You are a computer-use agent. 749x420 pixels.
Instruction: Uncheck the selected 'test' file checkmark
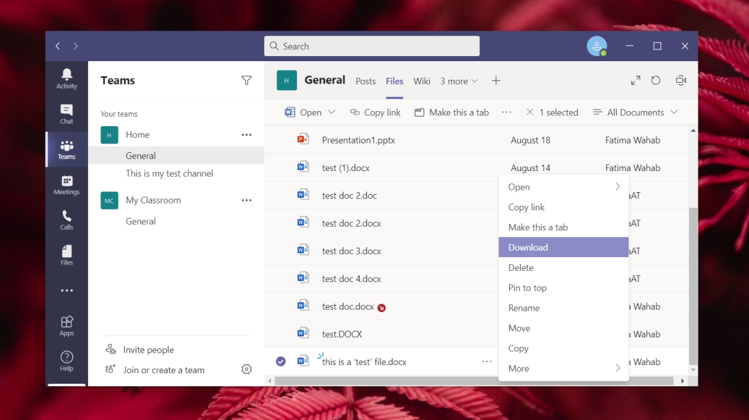point(281,361)
